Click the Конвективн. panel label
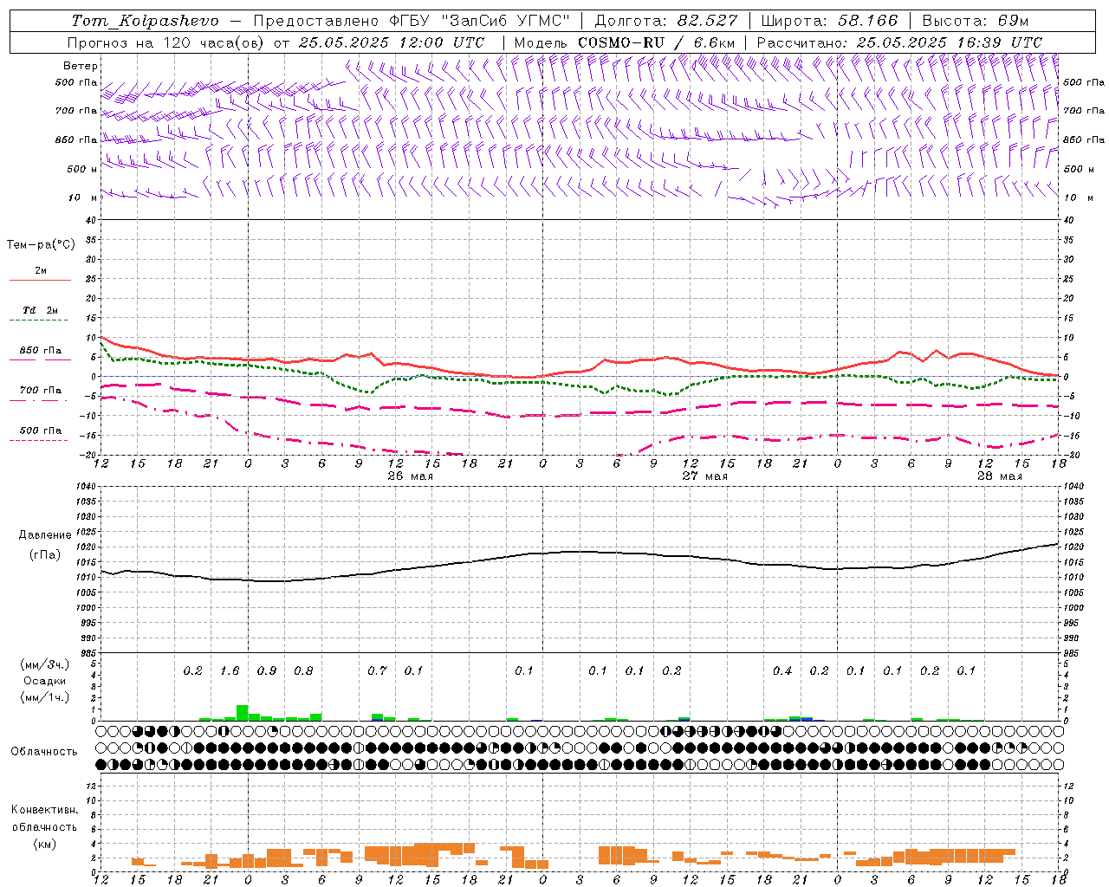The width and height of the screenshot is (1109, 887). tap(44, 811)
